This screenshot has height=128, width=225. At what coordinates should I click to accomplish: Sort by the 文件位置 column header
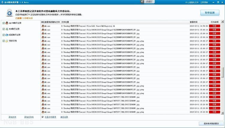pos(65,22)
